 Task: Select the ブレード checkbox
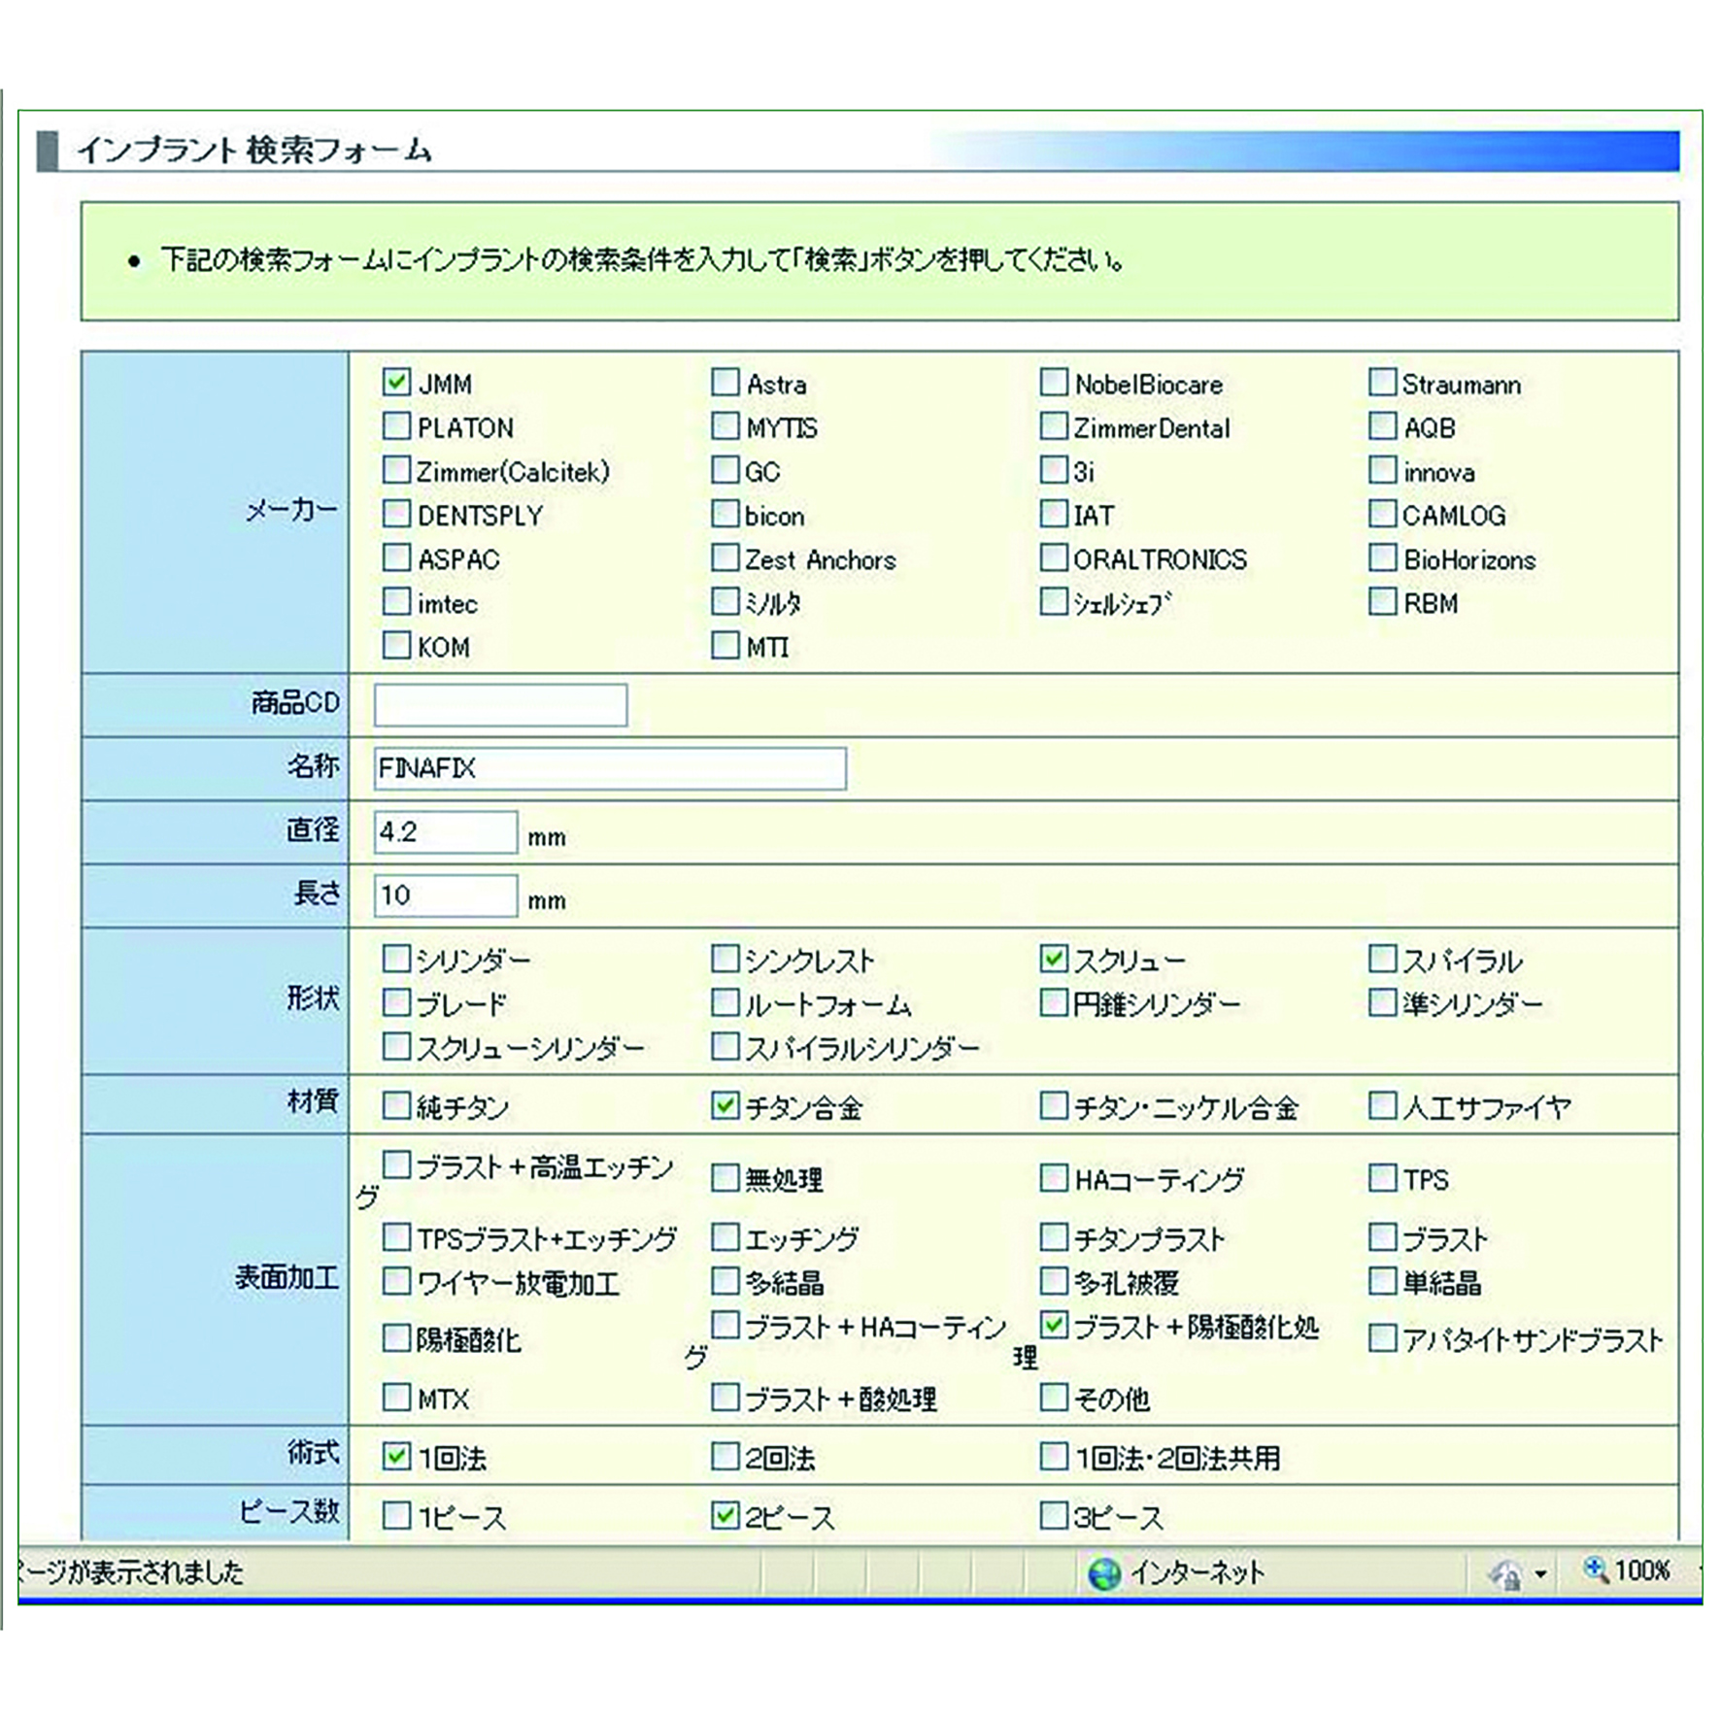pyautogui.click(x=396, y=1002)
